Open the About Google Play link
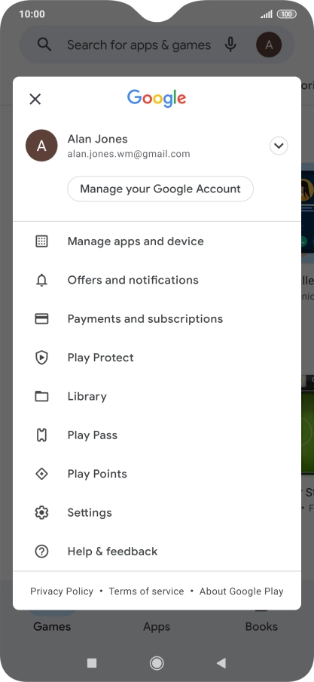 click(242, 591)
